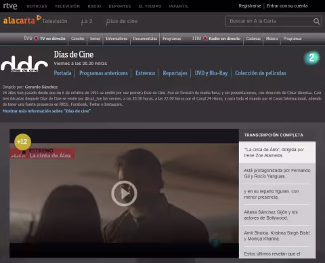Click Transcripción completa heading
This screenshot has width=325, height=263.
point(274,135)
